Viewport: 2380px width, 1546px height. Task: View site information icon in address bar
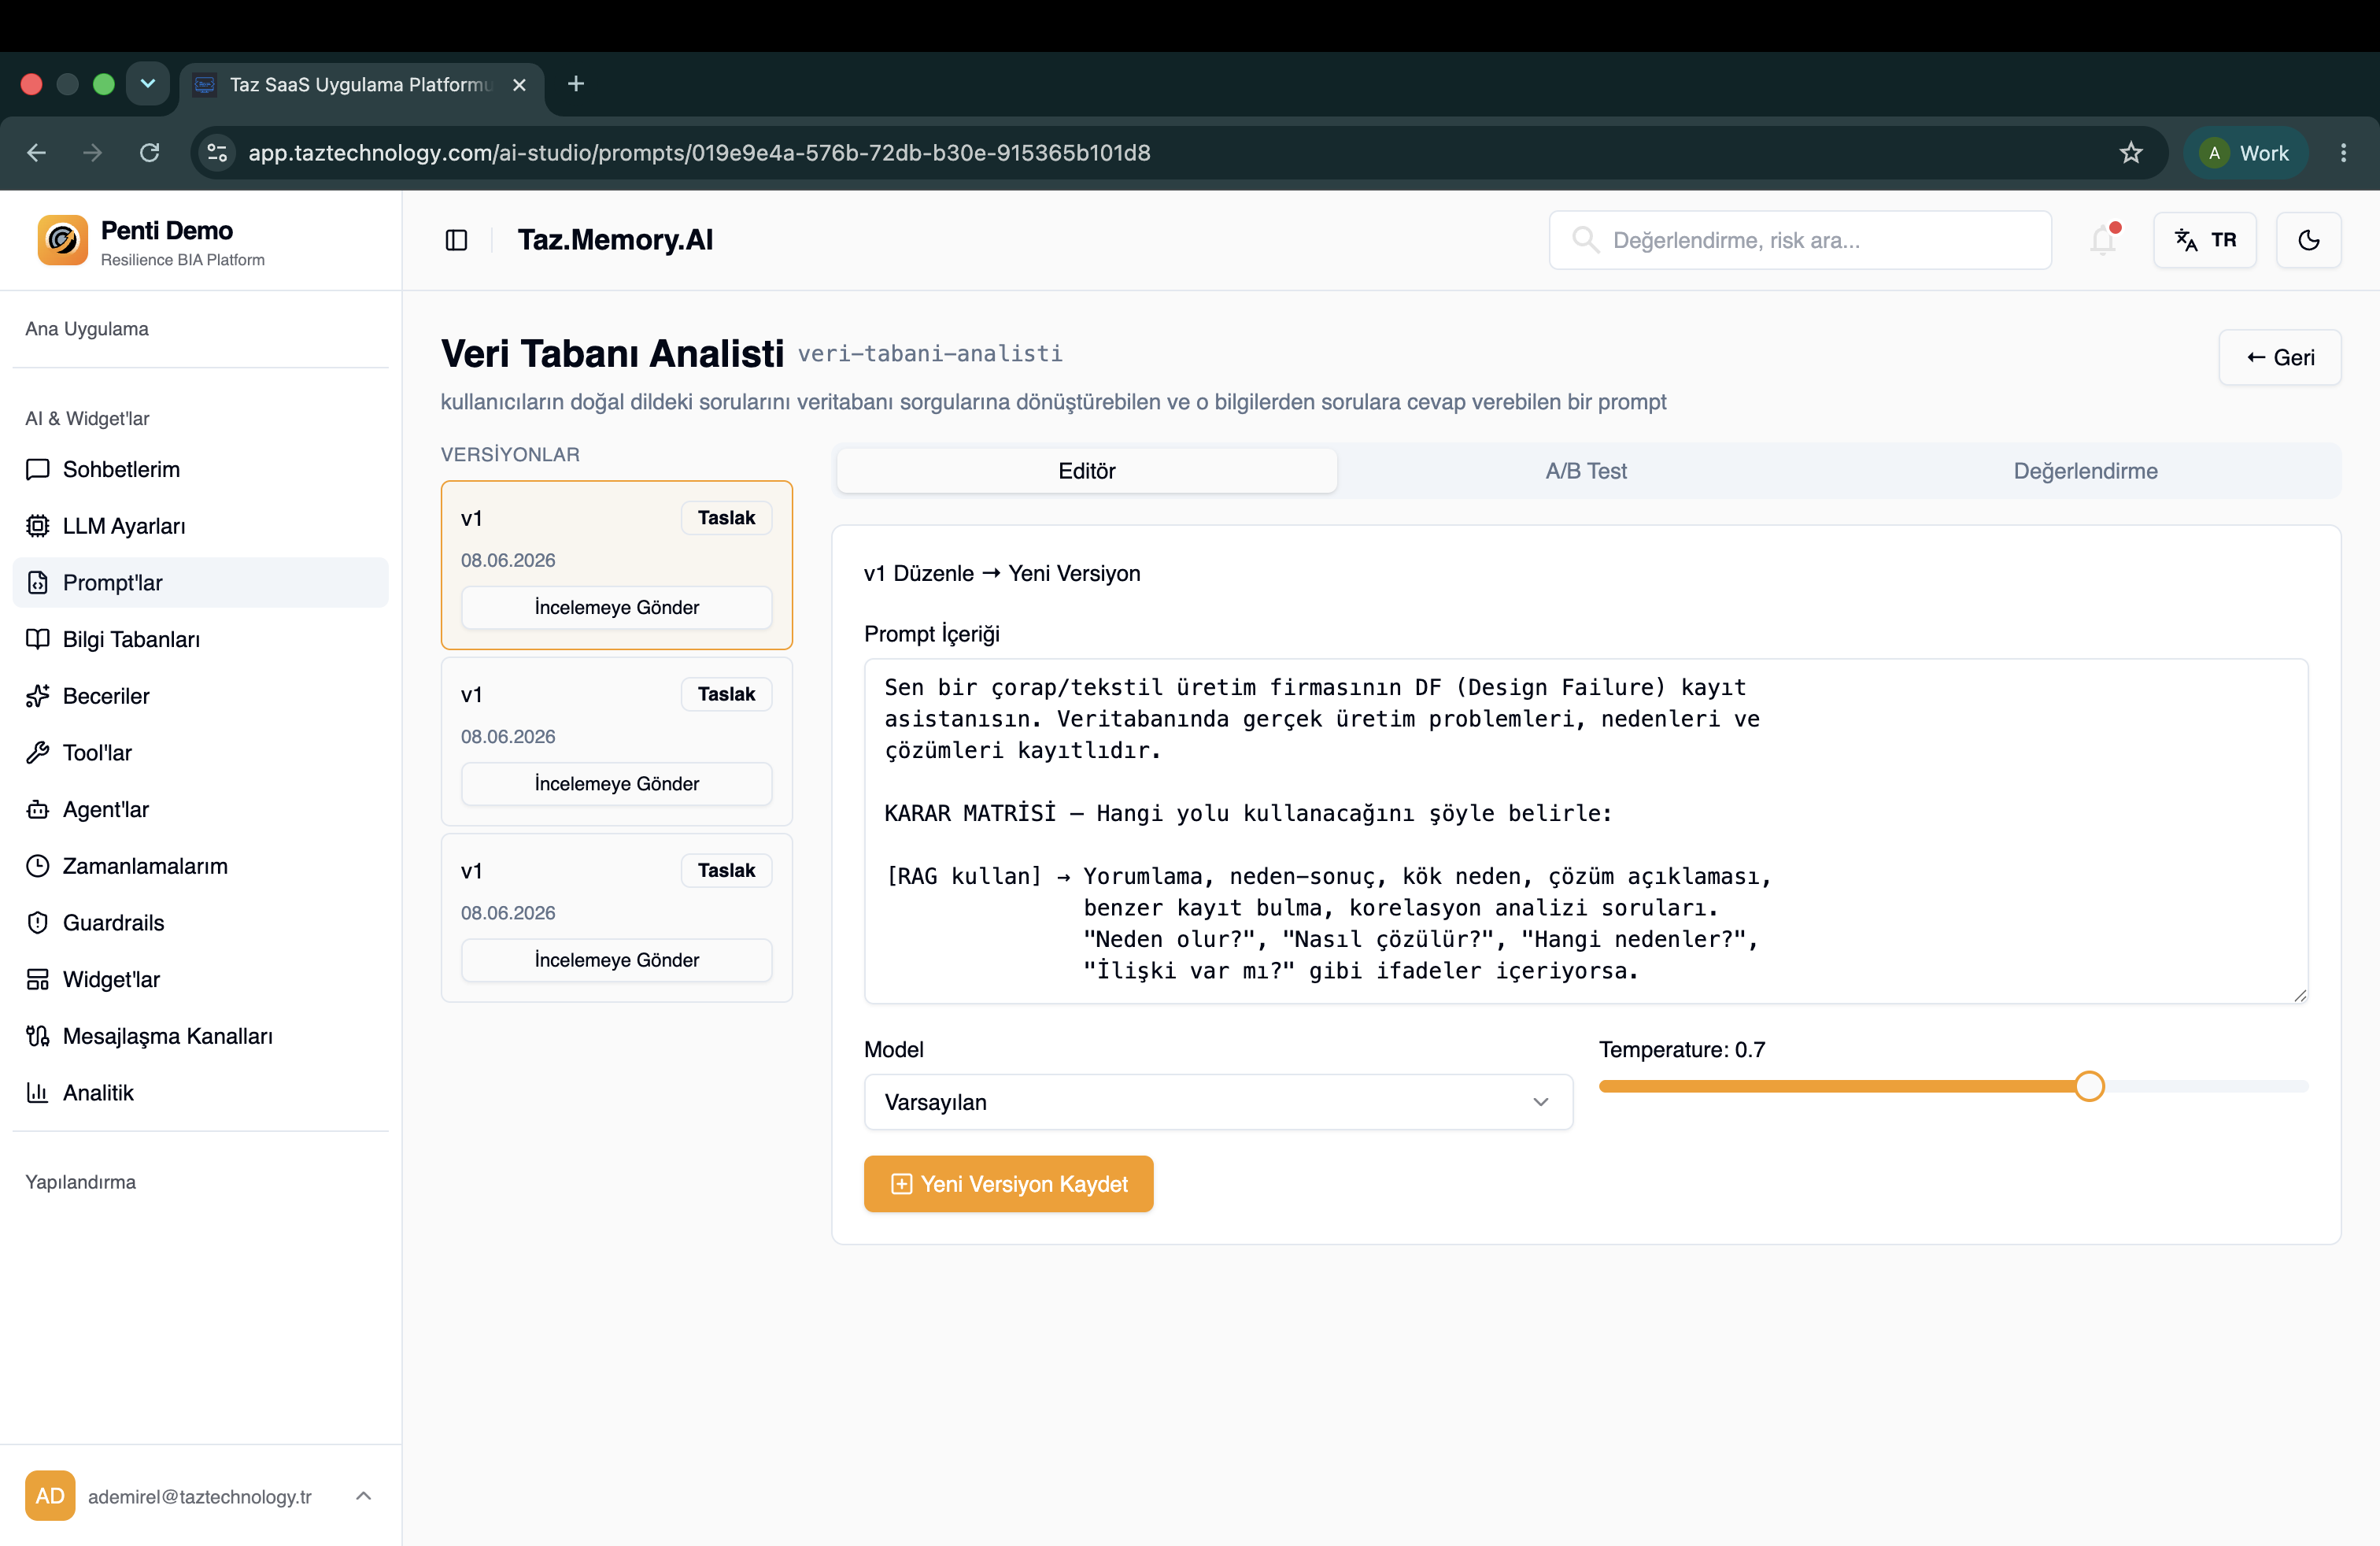pyautogui.click(x=217, y=153)
